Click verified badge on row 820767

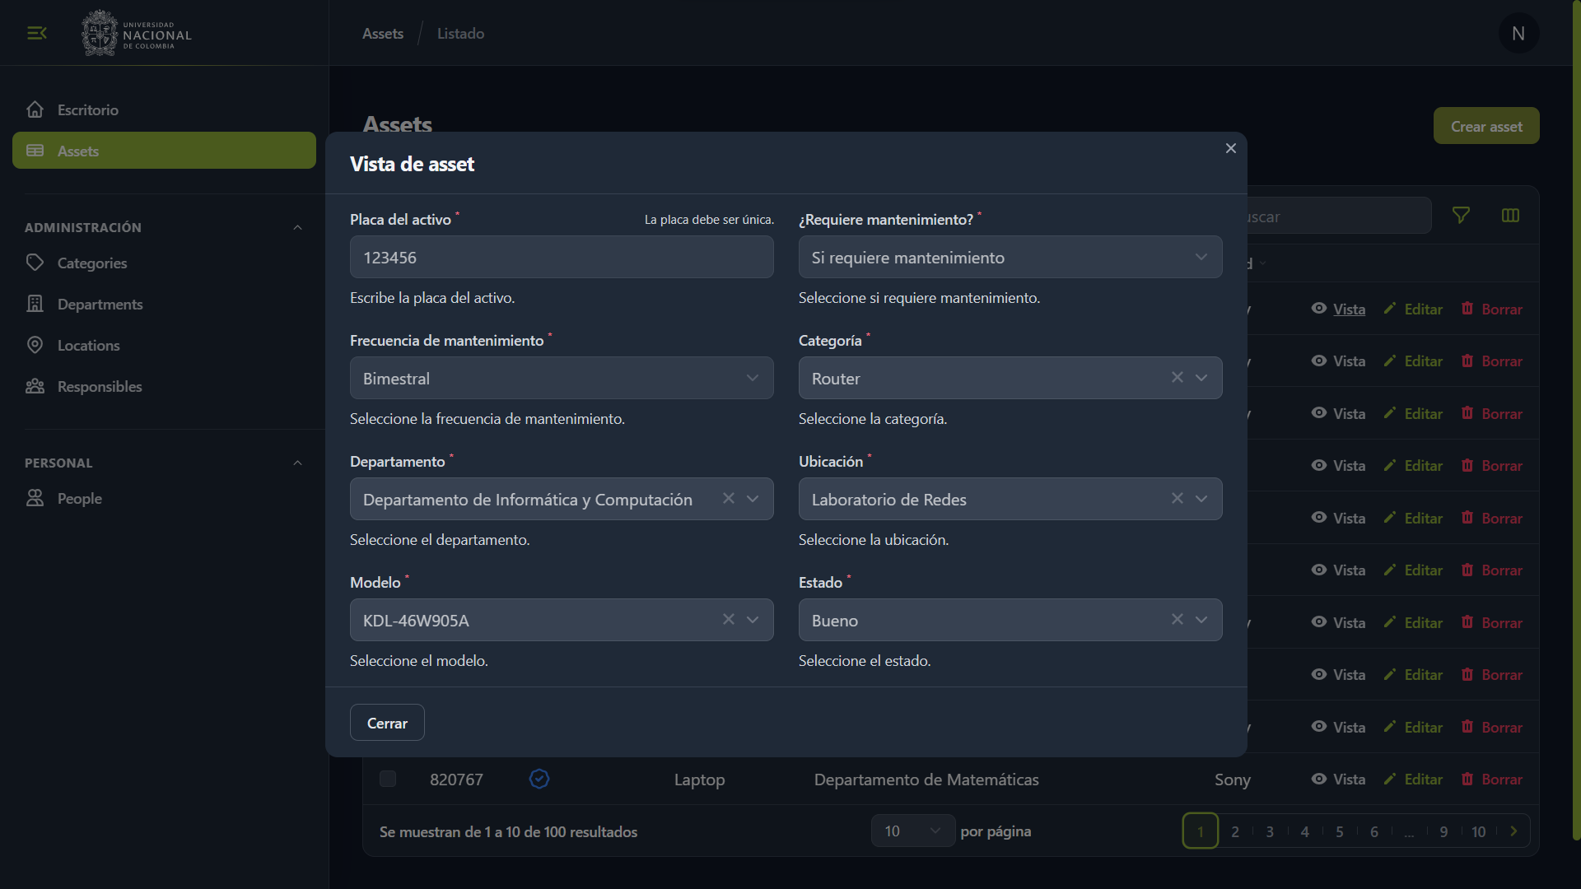tap(539, 779)
